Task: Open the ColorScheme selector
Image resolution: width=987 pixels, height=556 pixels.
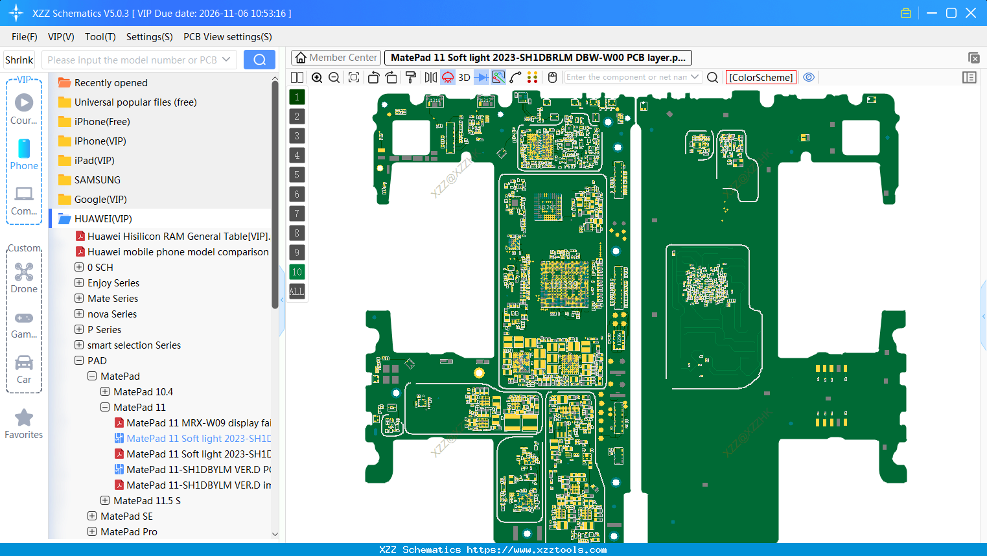Action: 761,77
